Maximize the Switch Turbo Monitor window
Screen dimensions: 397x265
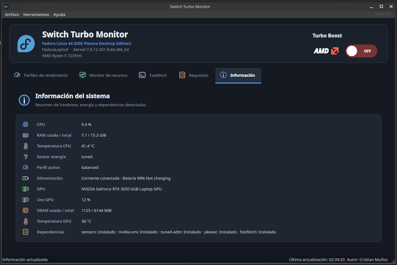pyautogui.click(x=381, y=6)
